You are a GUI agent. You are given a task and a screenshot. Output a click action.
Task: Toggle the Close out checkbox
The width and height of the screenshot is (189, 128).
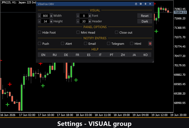click(x=117, y=32)
